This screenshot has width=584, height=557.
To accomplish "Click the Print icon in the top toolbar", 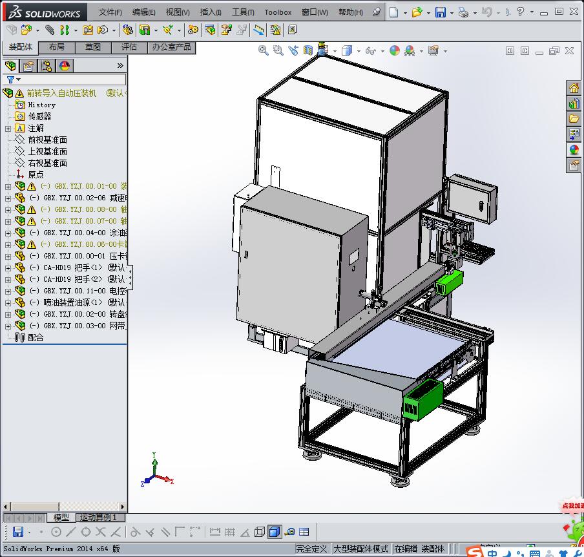I will 463,12.
